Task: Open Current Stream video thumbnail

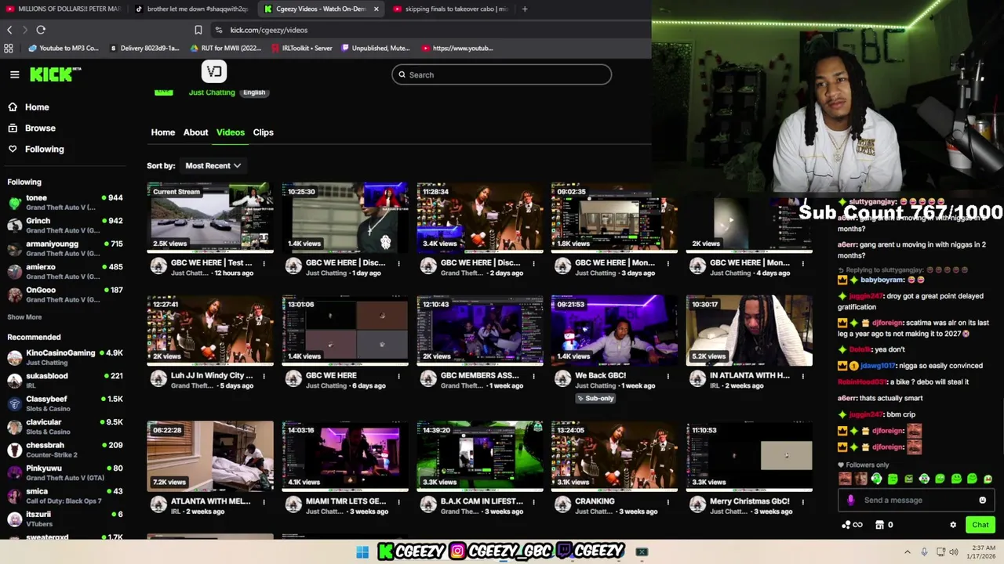Action: [210, 217]
